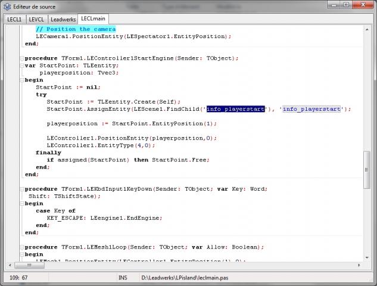The width and height of the screenshot is (377, 286).
Task: Click 'Shift: TShiftState);' line
Action: (64, 196)
